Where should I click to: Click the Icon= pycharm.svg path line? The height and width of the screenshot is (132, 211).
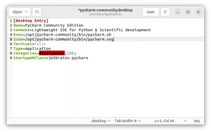[x=64, y=39]
